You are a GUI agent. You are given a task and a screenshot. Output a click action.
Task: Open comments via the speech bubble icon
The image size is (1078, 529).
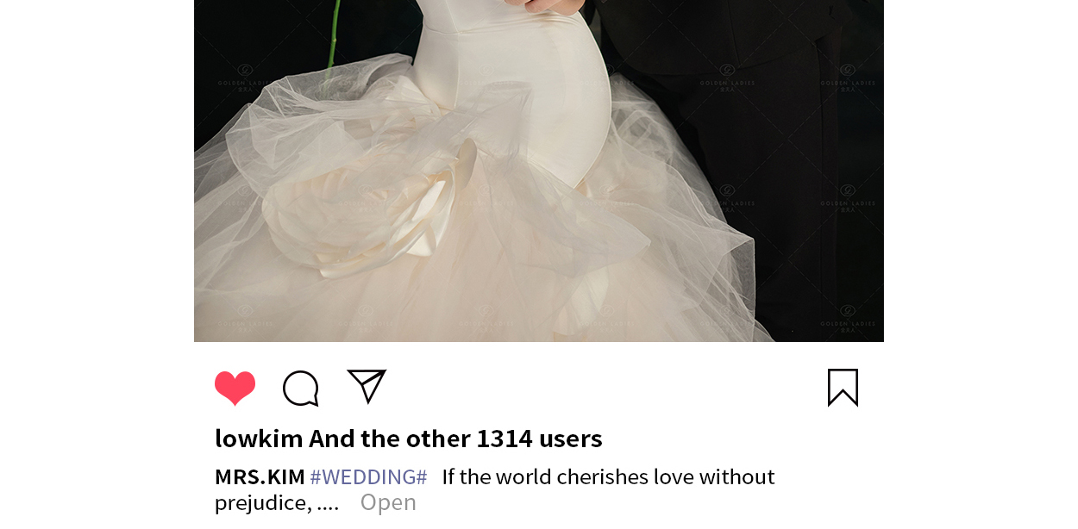[301, 388]
